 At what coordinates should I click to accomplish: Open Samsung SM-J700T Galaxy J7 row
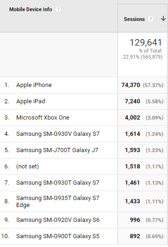(x=57, y=150)
